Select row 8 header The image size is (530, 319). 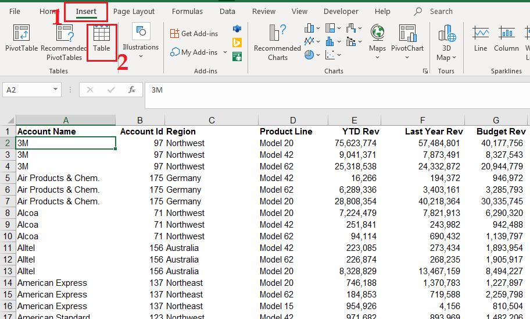(8, 213)
